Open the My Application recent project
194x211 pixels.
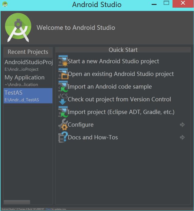click(25, 80)
